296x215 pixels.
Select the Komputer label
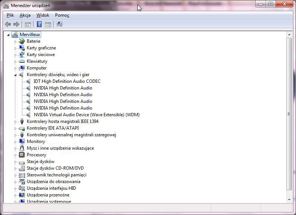[x=36, y=68]
